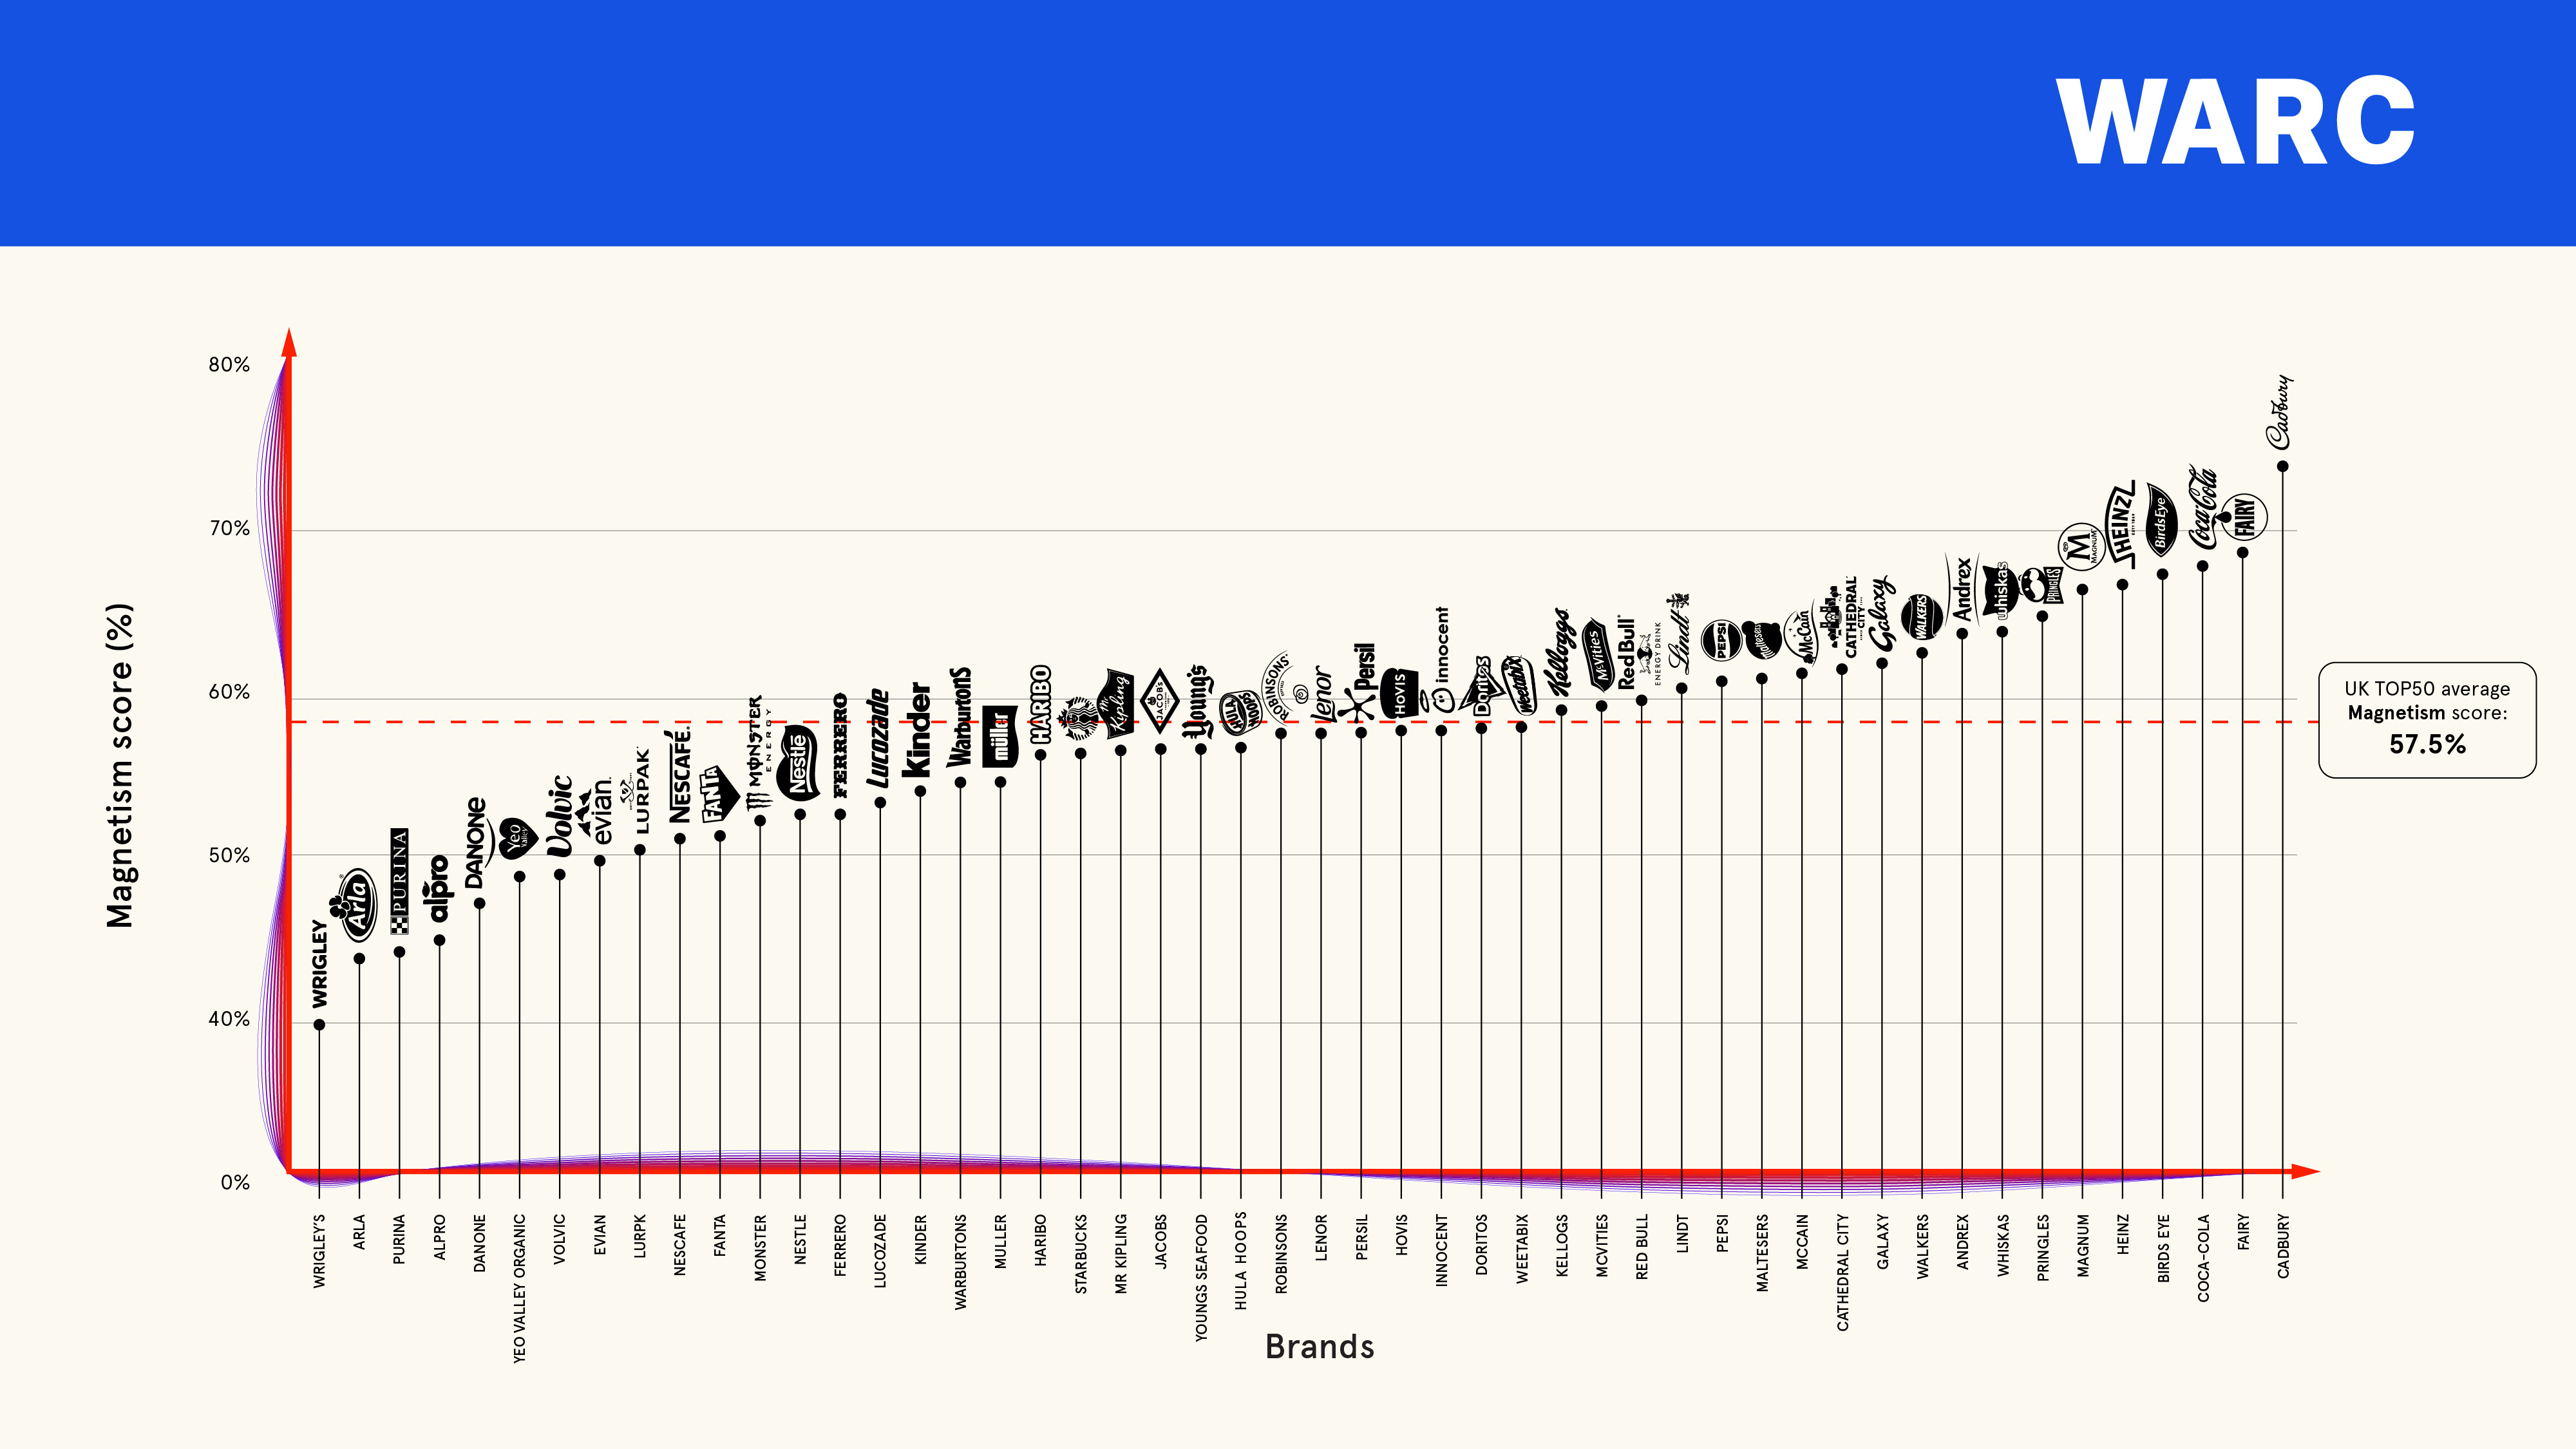Click the 70% axis label
The height and width of the screenshot is (1449, 2576).
click(229, 529)
